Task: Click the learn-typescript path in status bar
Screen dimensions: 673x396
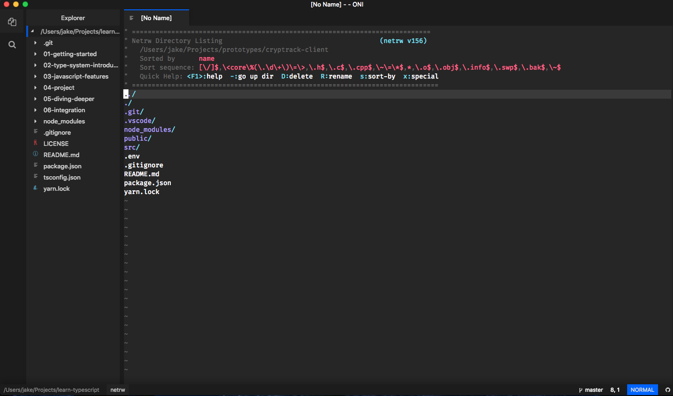Action: point(51,390)
